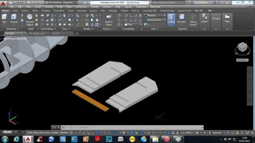Open the View panel button in ribbon
The height and width of the screenshot is (143, 255).
tap(227, 18)
